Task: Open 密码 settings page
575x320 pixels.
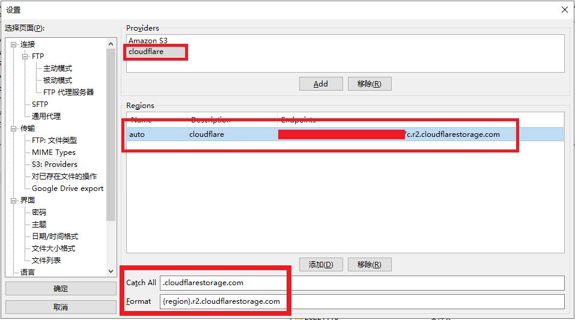Action: click(x=39, y=213)
